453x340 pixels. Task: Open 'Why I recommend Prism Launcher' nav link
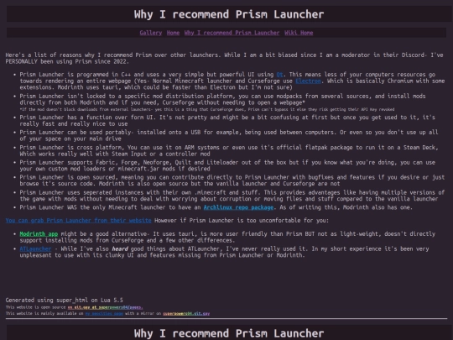point(232,33)
